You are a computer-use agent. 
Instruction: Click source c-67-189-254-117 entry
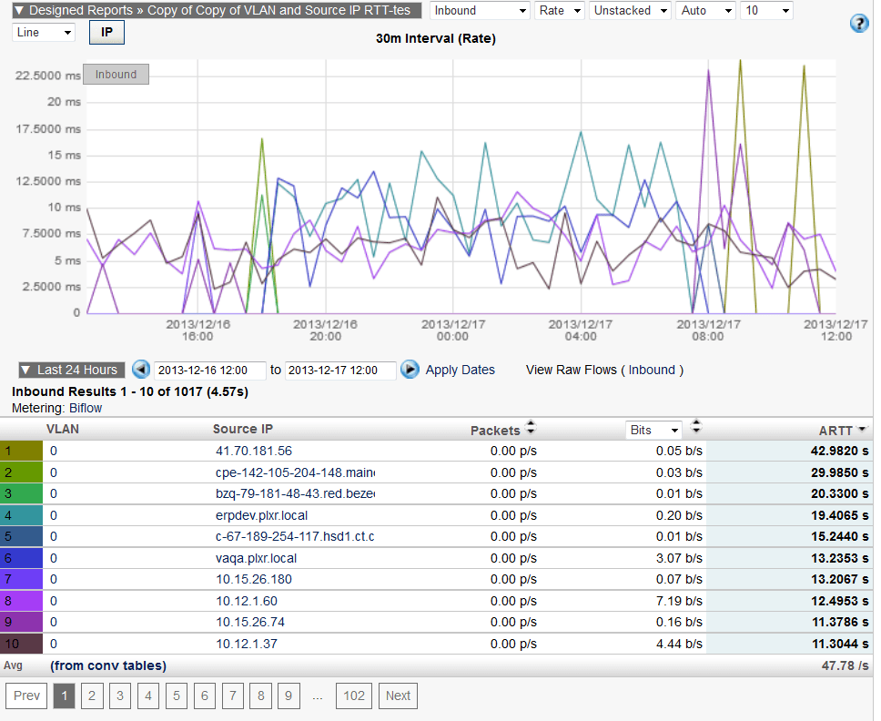pos(295,537)
